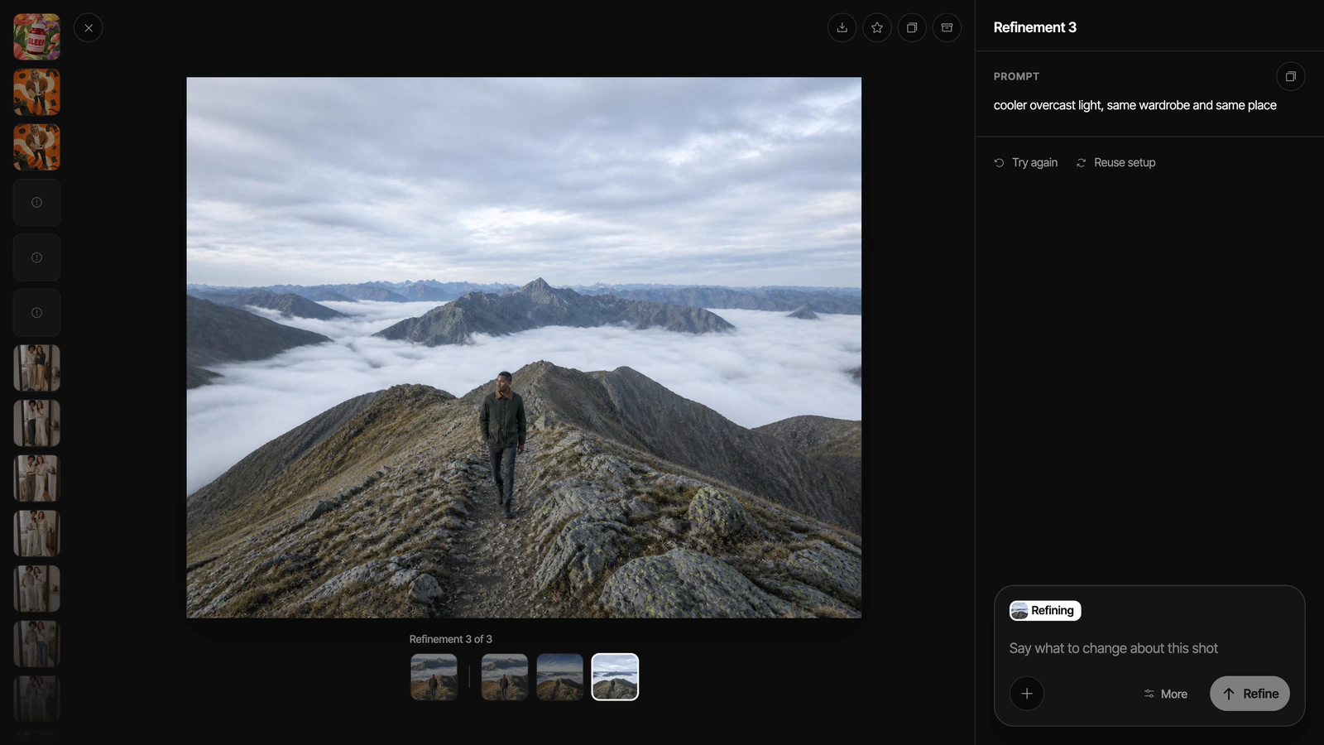This screenshot has height=745, width=1324.
Task: Add an attachment with the plus button
Action: (x=1027, y=694)
